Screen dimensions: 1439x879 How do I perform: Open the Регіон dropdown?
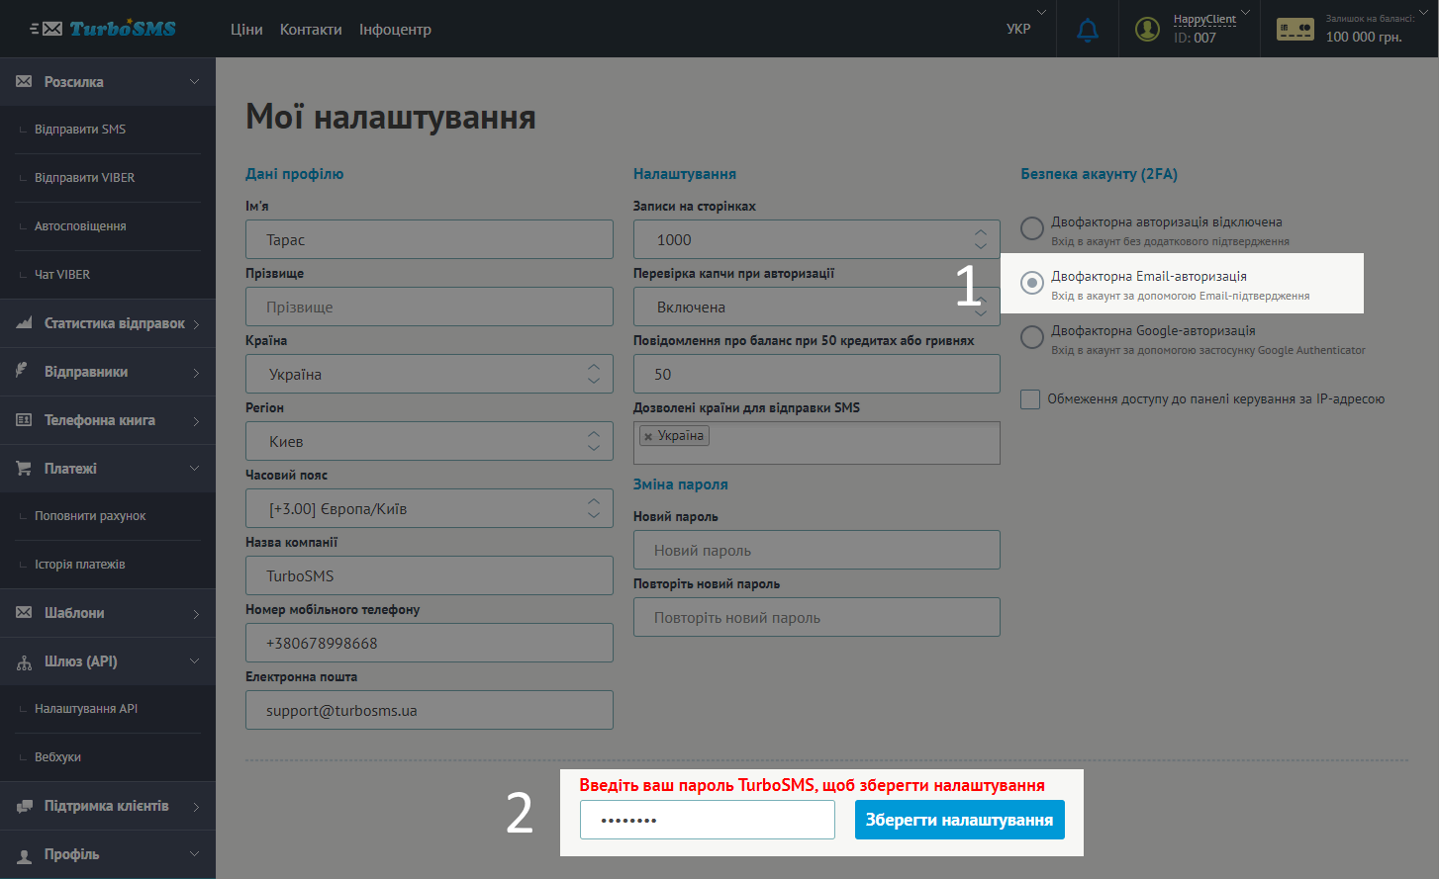(430, 441)
